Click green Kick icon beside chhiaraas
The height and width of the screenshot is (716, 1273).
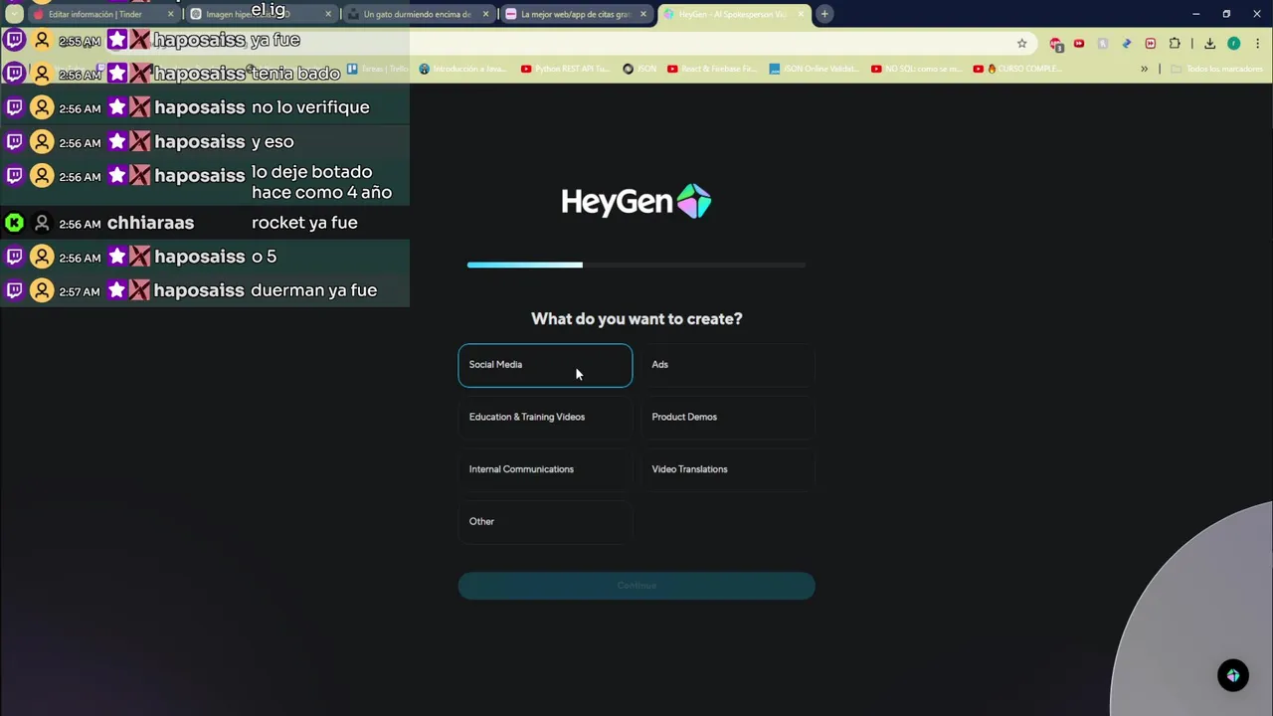(14, 223)
